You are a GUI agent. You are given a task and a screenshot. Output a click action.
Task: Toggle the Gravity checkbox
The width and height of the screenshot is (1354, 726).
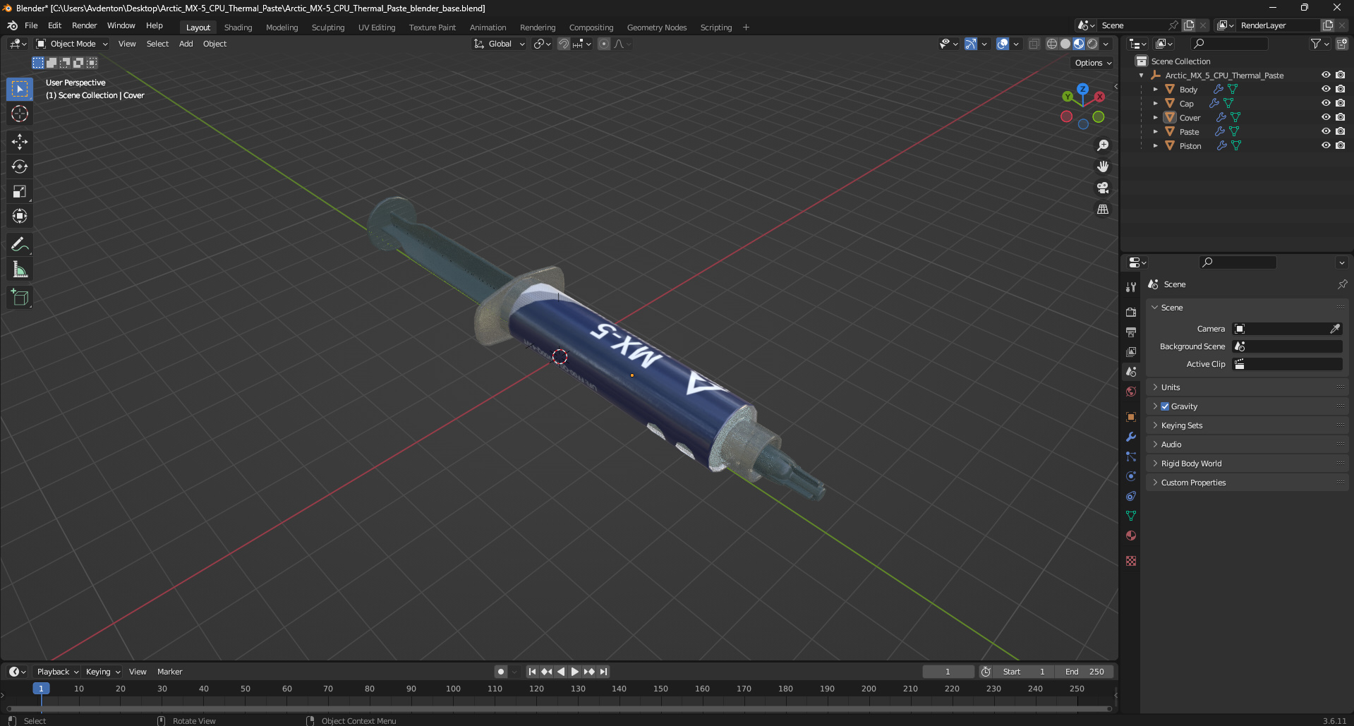pyautogui.click(x=1165, y=406)
